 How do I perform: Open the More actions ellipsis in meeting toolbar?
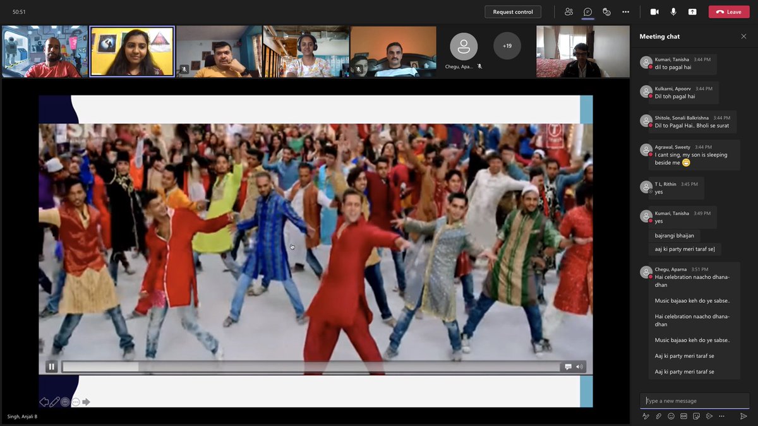[625, 11]
